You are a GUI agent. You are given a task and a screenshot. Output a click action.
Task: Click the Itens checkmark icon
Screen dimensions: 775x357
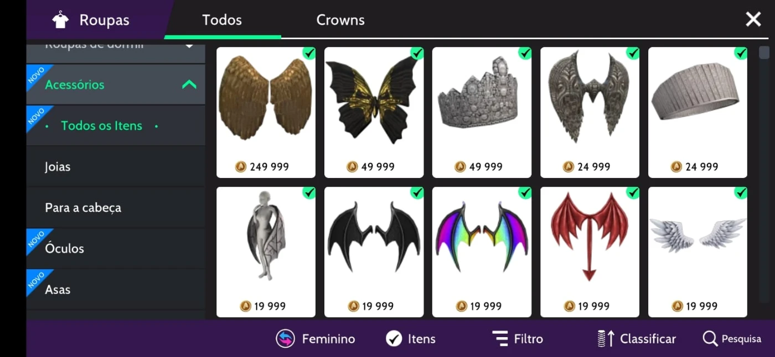tap(394, 339)
